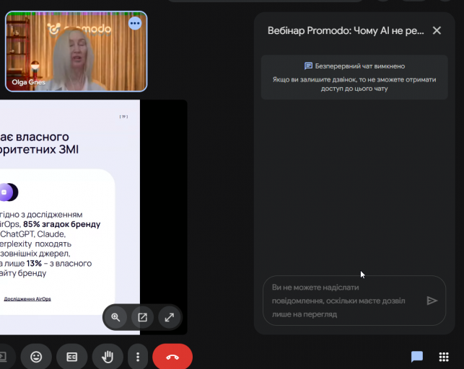
Task: Open the Дослідження AirOps link on slide
Action: (27, 299)
